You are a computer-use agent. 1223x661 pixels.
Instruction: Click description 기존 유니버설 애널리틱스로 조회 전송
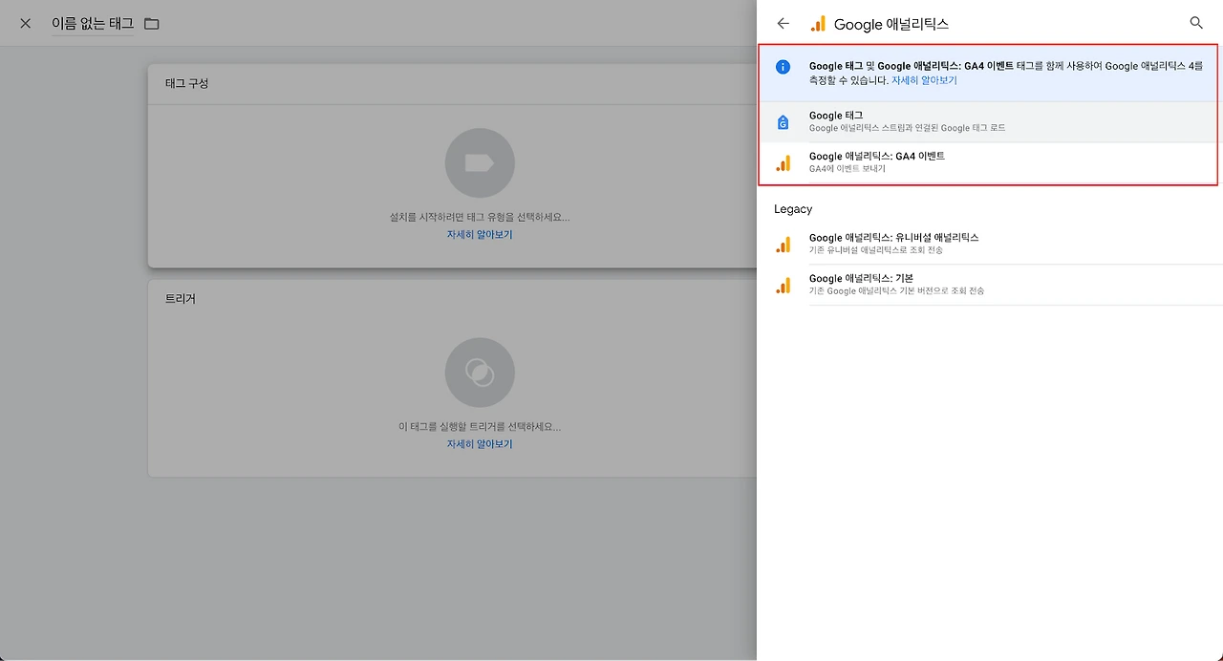coord(876,250)
